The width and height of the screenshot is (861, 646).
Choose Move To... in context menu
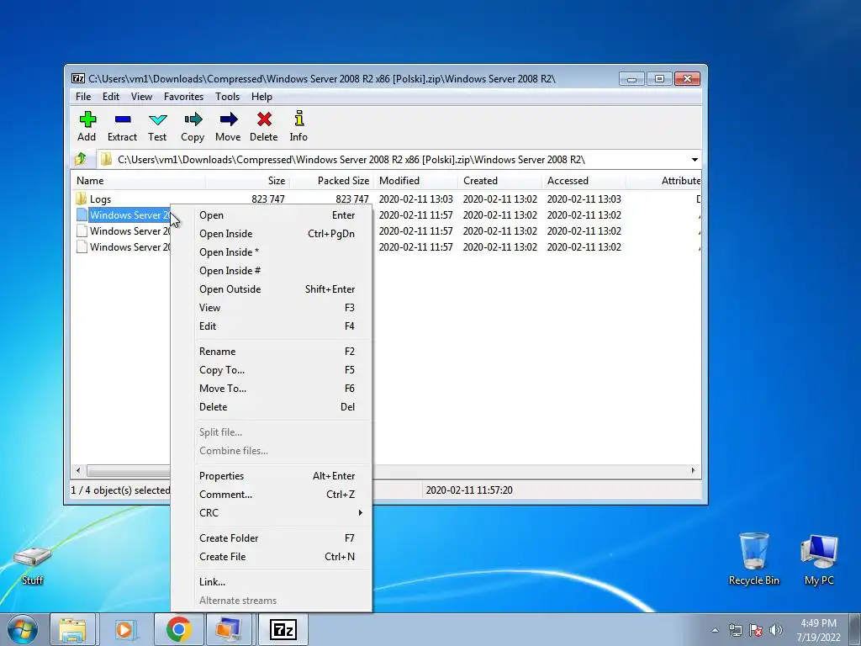(x=272, y=389)
